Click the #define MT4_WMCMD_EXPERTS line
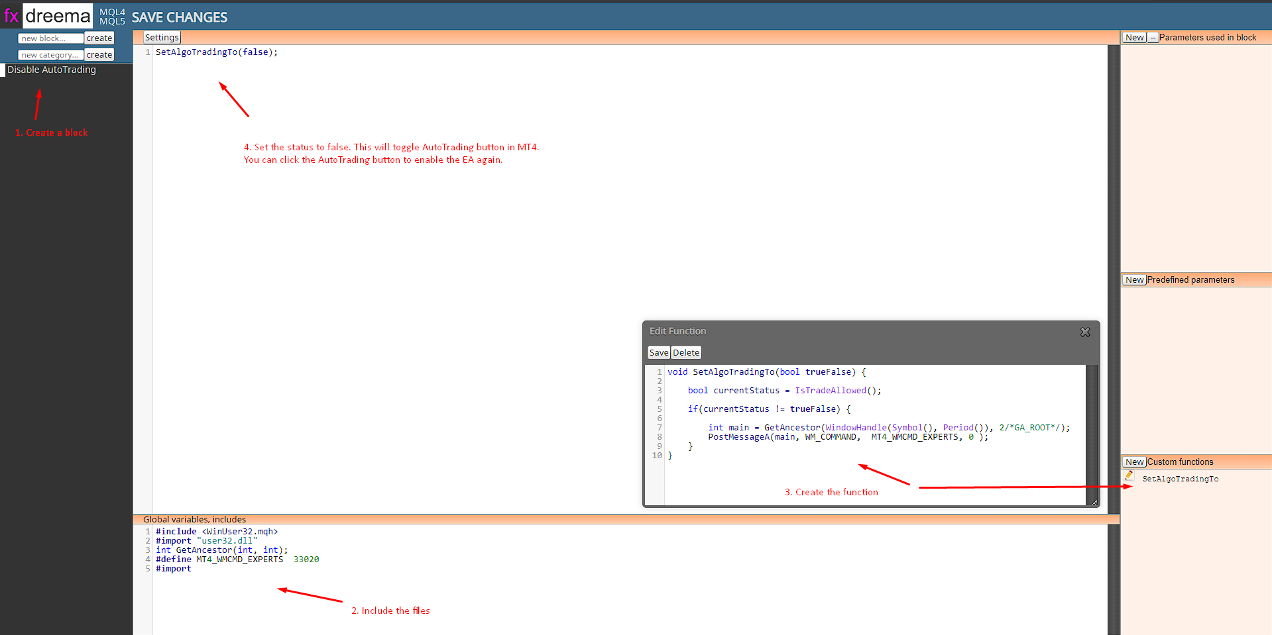 pyautogui.click(x=237, y=560)
